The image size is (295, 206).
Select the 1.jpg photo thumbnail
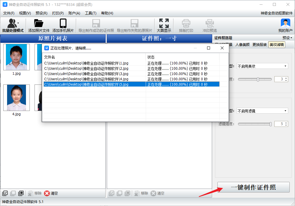[x=17, y=57]
